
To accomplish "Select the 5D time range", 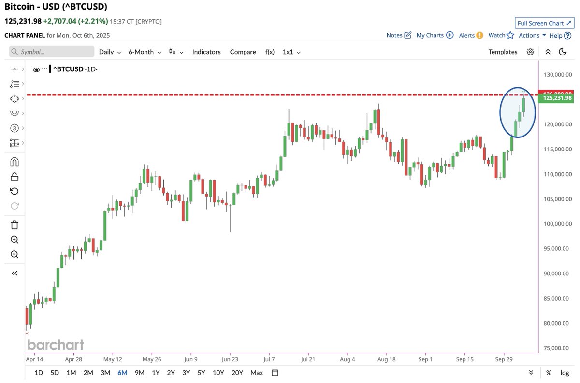I will point(55,373).
